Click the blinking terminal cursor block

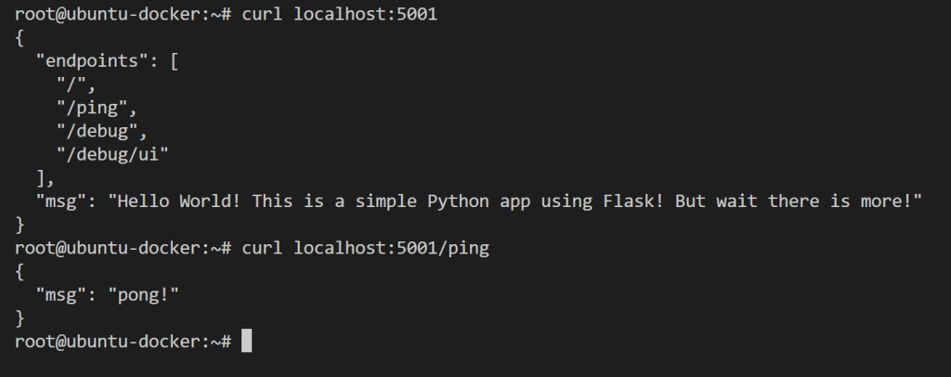click(x=246, y=341)
